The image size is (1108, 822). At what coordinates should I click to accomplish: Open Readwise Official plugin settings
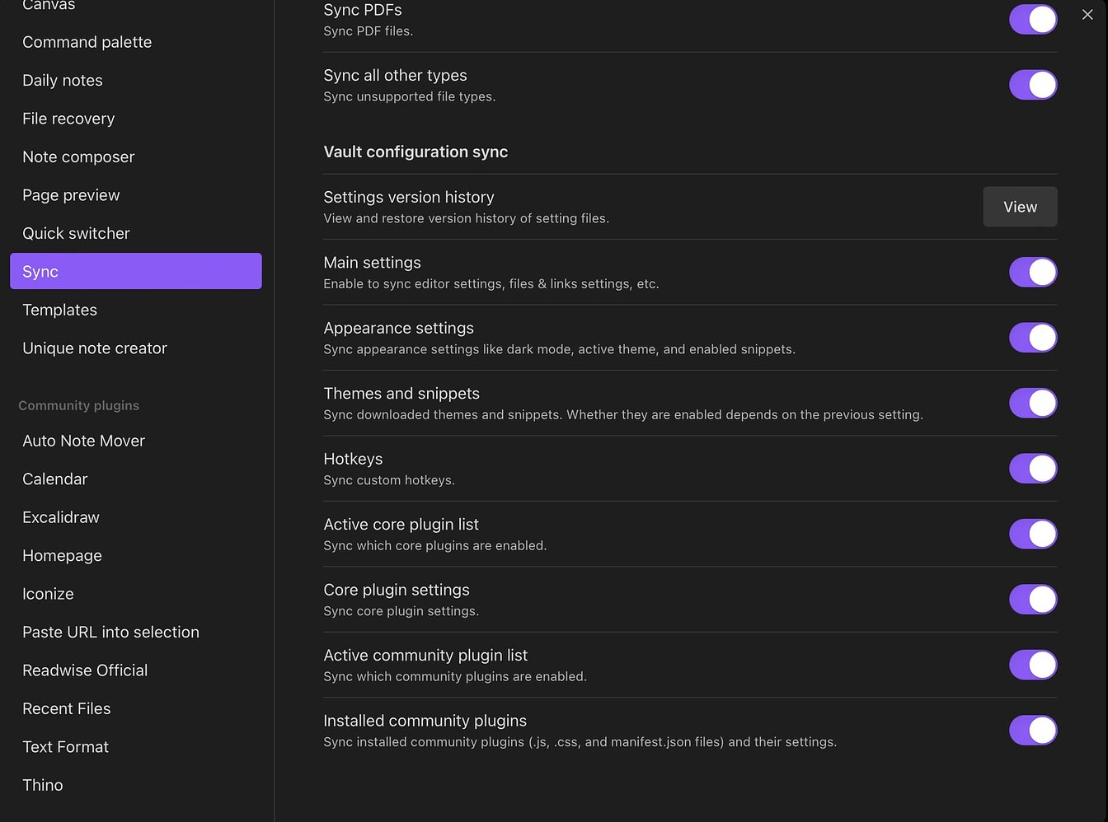coord(85,670)
